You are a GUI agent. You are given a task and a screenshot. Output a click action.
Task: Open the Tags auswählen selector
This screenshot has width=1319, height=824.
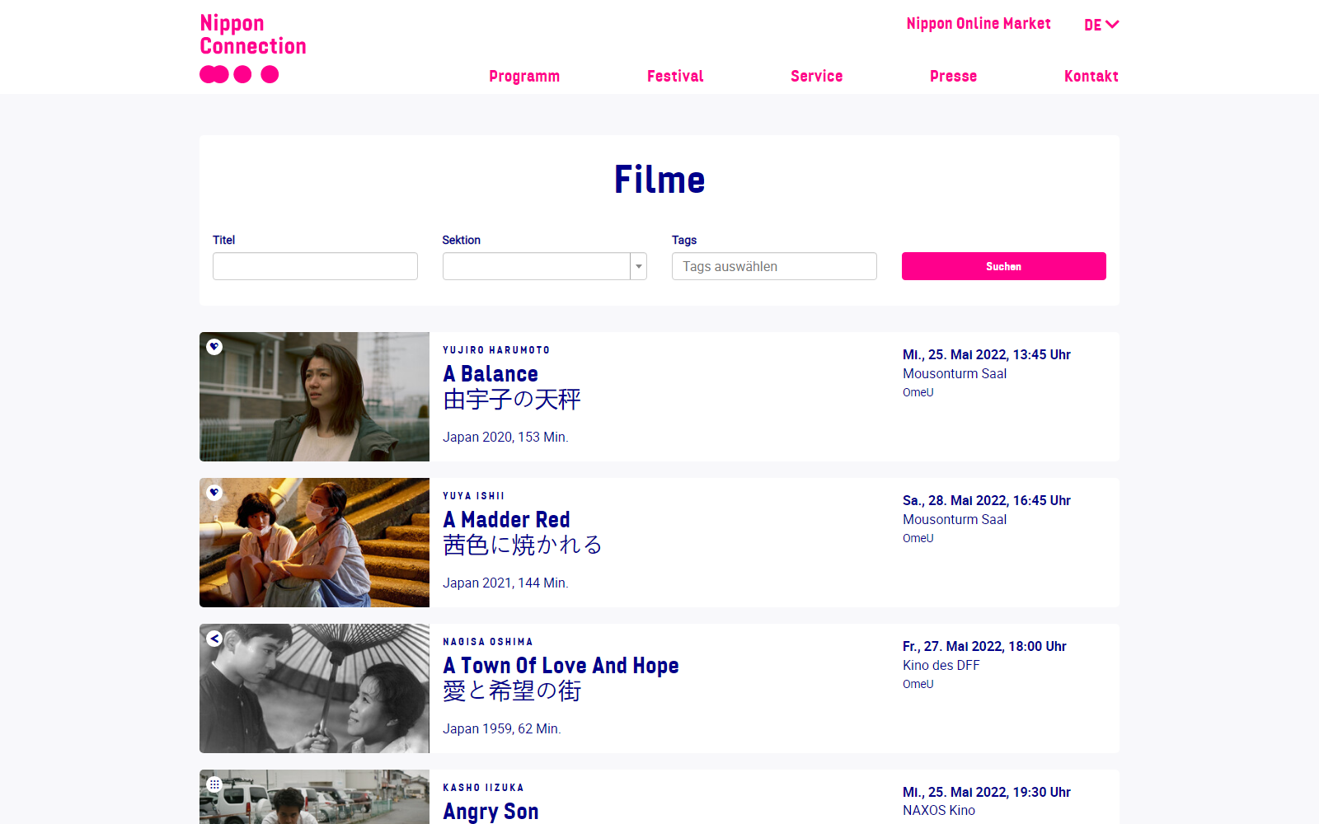coord(773,266)
